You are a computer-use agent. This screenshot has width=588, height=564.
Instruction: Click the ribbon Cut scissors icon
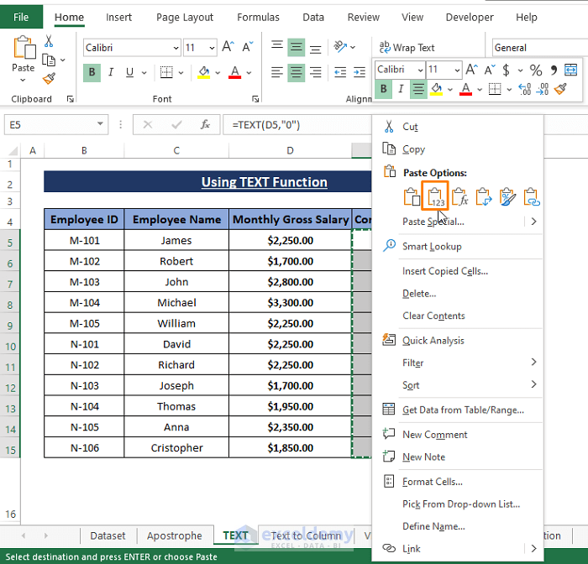click(49, 41)
